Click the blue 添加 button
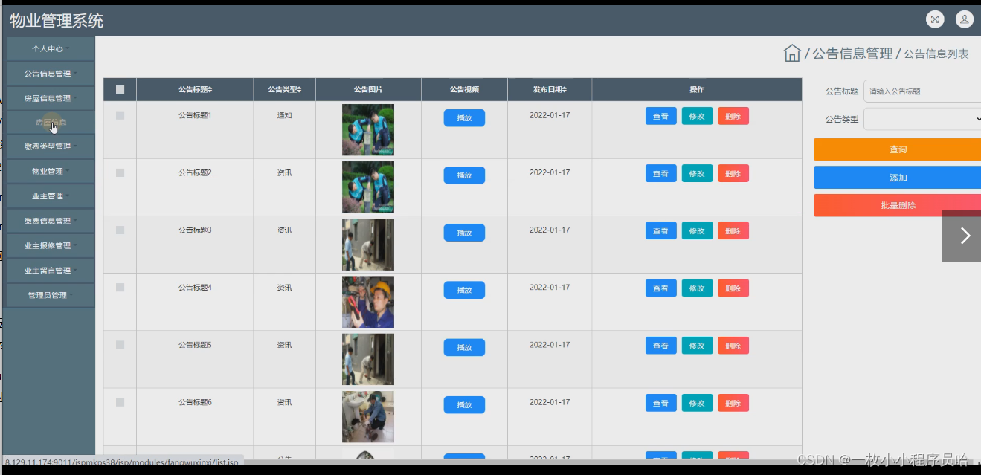 pos(897,178)
